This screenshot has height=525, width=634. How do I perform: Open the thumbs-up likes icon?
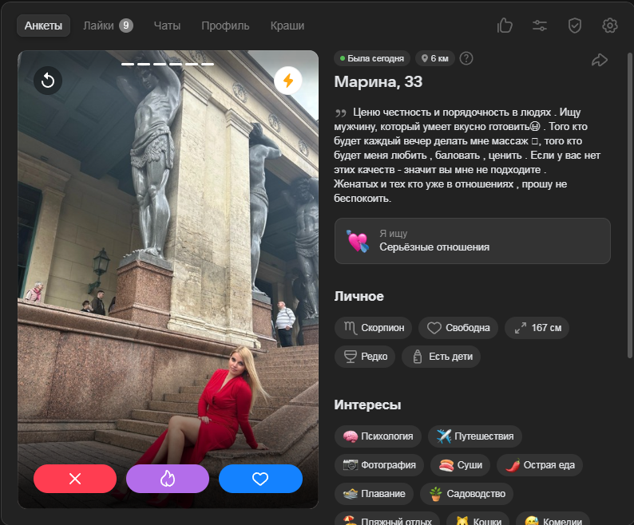(505, 26)
